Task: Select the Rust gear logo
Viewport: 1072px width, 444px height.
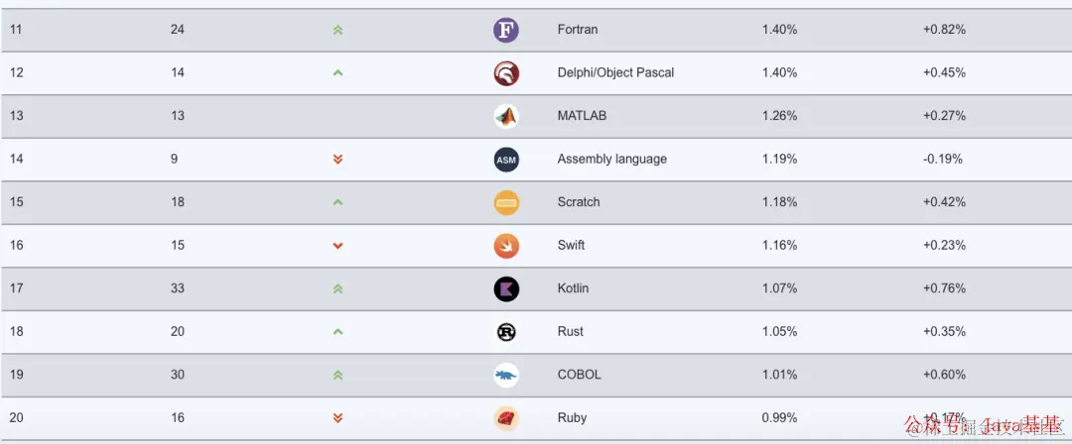Action: (506, 332)
